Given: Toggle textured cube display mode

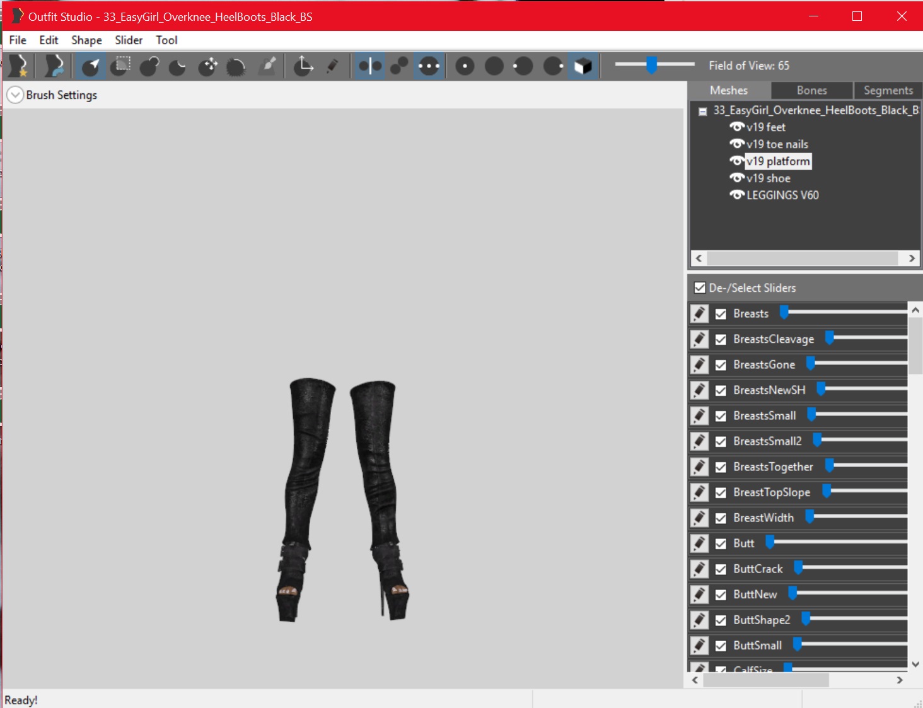Looking at the screenshot, I should 583,66.
